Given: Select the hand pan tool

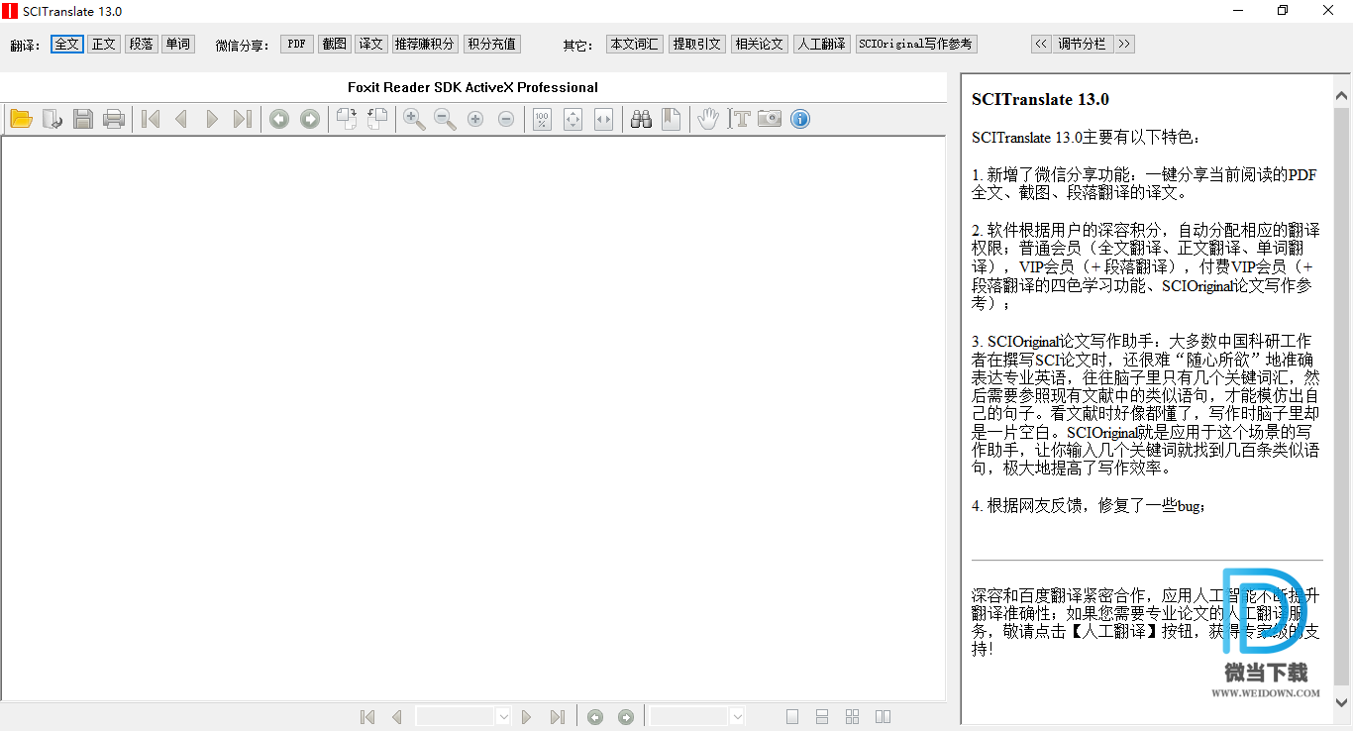Looking at the screenshot, I should click(707, 119).
